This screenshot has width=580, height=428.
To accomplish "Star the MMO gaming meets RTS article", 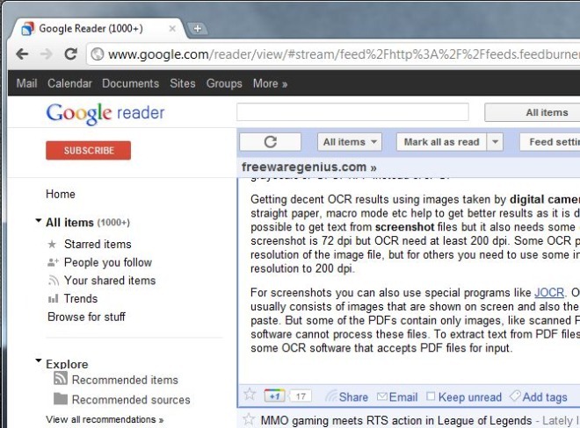I will (249, 419).
